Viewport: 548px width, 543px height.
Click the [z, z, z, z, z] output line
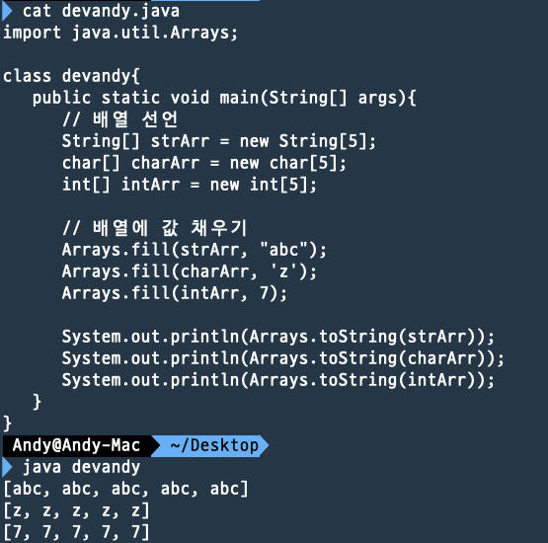pyautogui.click(x=76, y=510)
